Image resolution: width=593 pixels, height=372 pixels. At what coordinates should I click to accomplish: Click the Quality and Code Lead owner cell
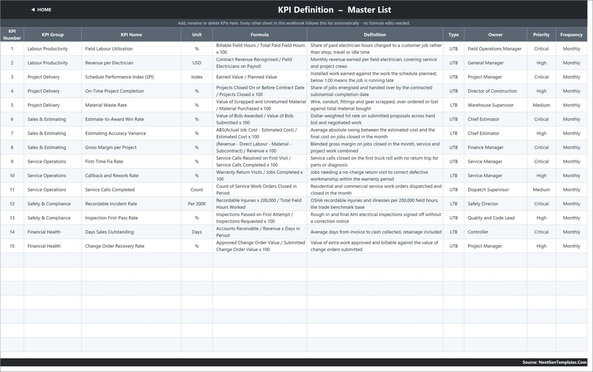[x=495, y=218]
